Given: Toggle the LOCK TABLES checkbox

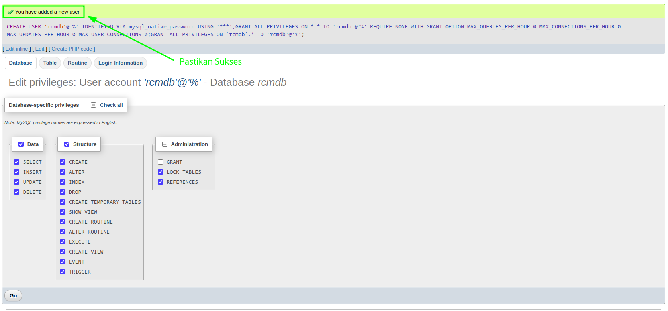Looking at the screenshot, I should (x=161, y=172).
